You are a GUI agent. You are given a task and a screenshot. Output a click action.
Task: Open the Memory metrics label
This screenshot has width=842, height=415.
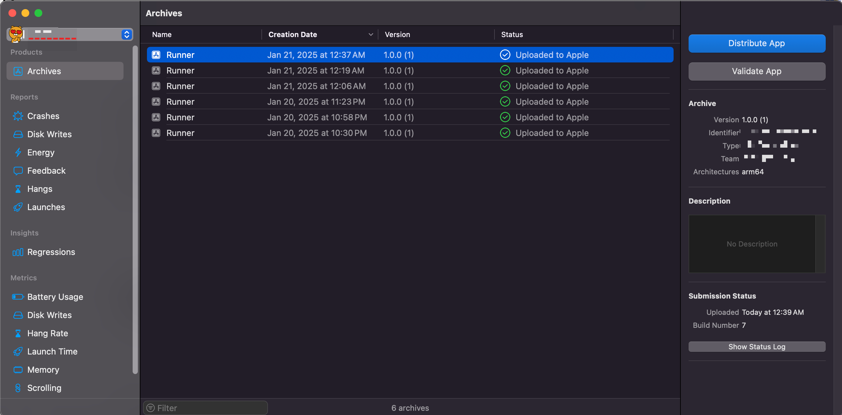click(43, 370)
